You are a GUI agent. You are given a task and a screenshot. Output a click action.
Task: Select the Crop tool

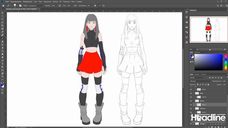tap(2, 26)
